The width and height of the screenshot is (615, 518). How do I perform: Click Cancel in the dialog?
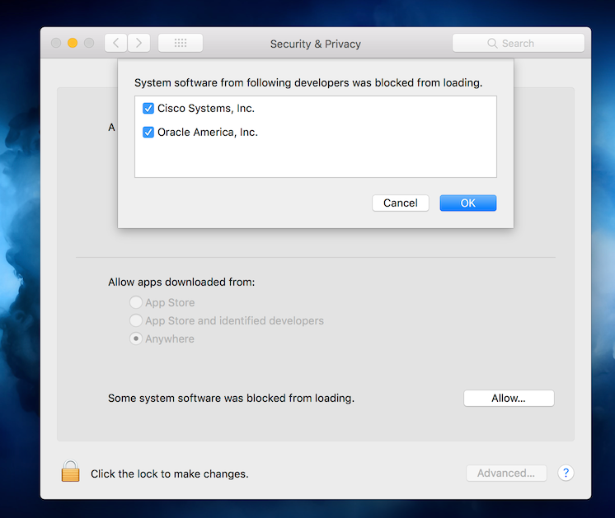coord(401,203)
